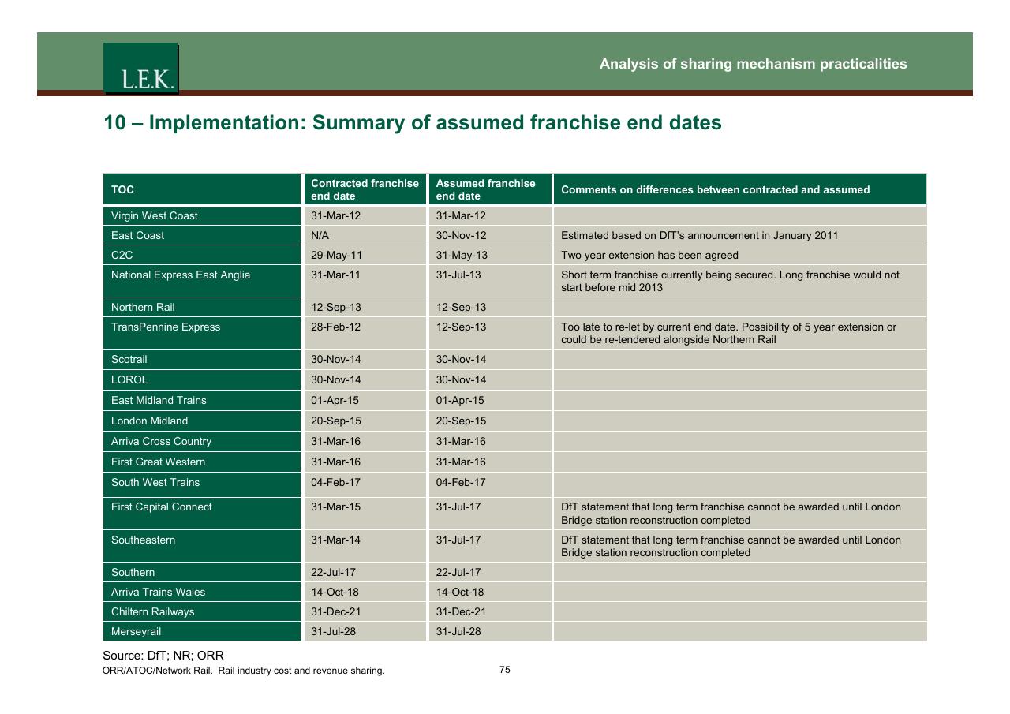Click the L.E.K. logo
This screenshot has height=714, width=1010.
click(140, 69)
